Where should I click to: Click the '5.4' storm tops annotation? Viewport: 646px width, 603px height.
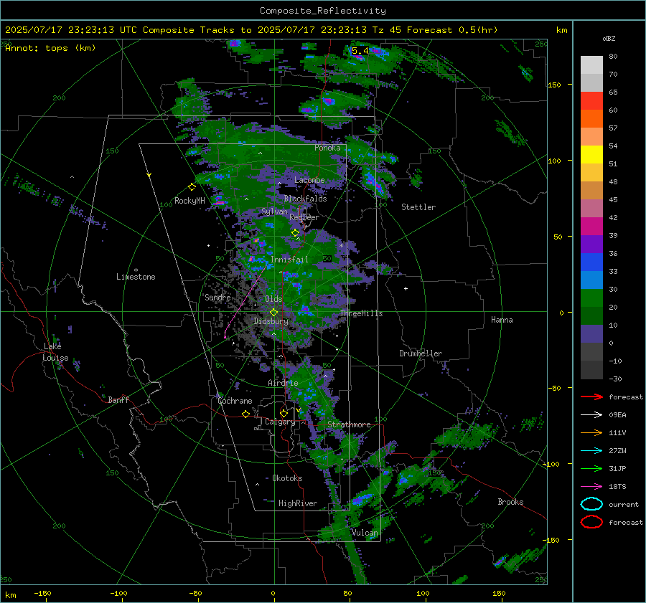tap(360, 51)
